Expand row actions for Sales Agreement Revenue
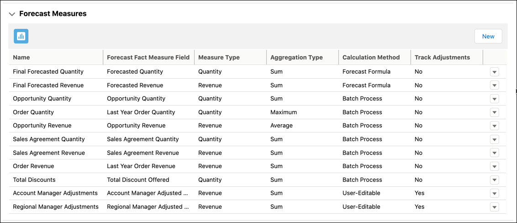 click(x=494, y=153)
